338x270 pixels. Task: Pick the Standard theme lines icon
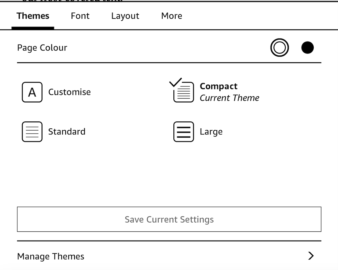click(x=32, y=132)
